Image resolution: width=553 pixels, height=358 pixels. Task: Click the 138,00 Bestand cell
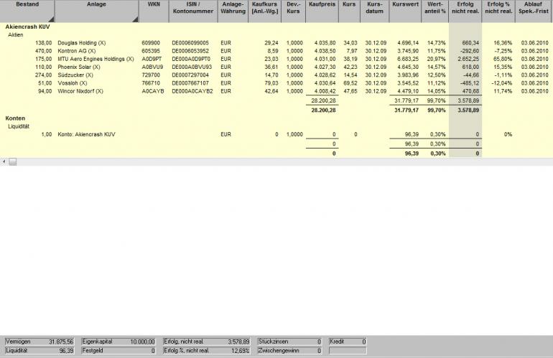point(43,43)
